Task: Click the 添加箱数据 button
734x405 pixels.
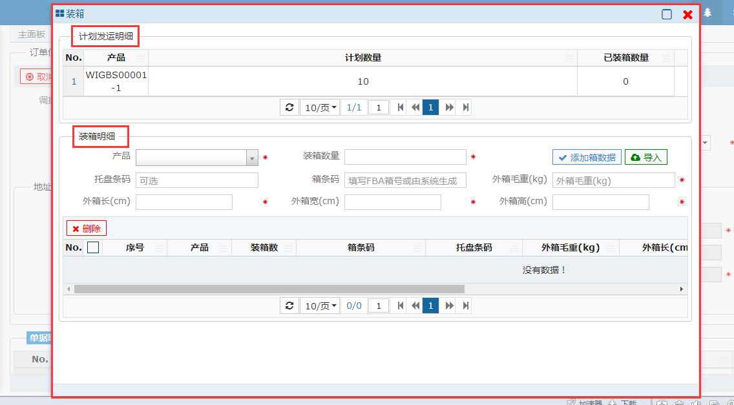Action: click(587, 158)
